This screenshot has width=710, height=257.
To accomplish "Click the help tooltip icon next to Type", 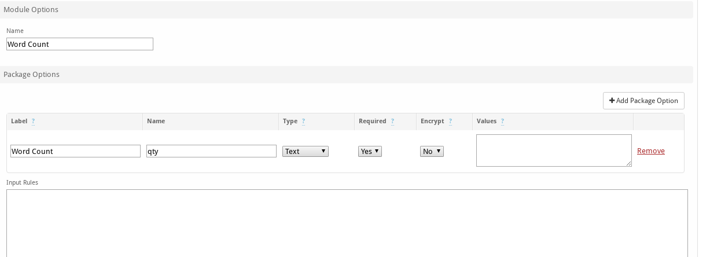I will point(303,122).
